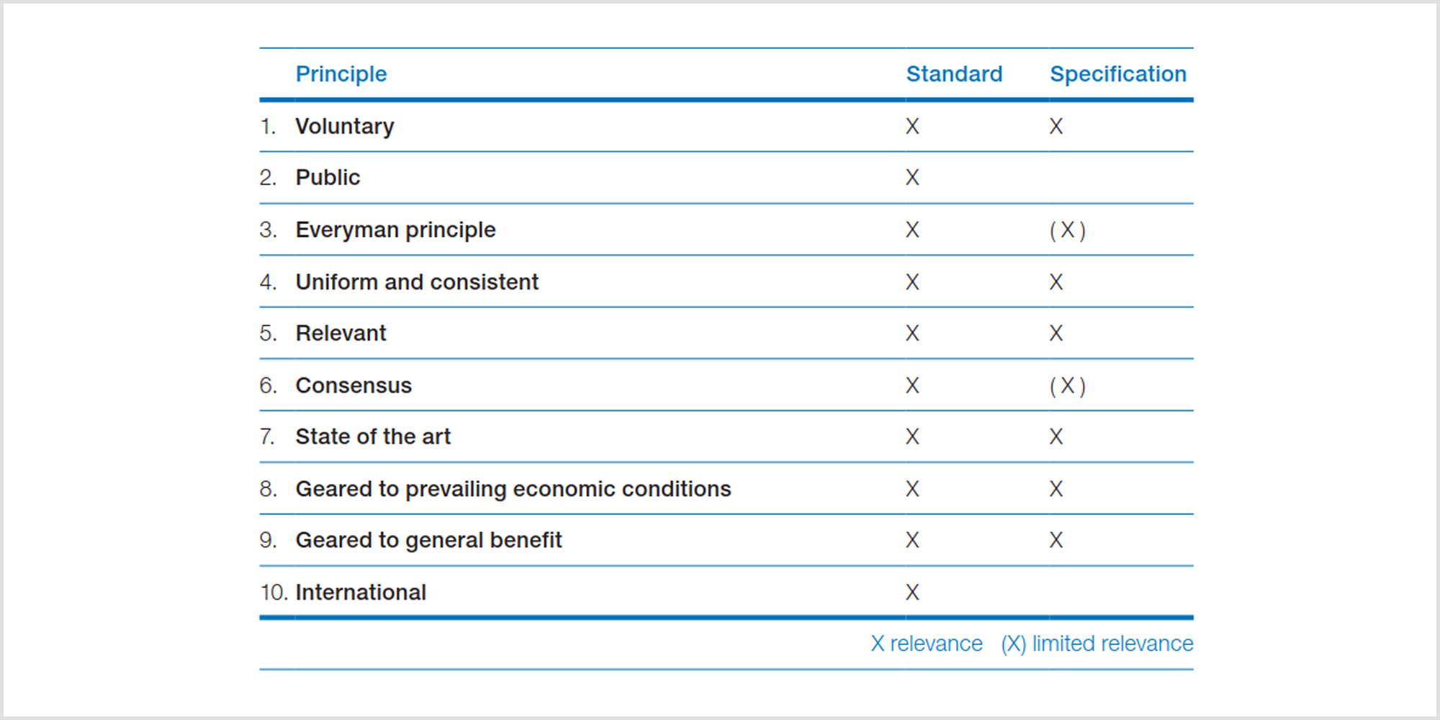Select Geared to general benefit label
The width and height of the screenshot is (1440, 720).
coord(428,541)
